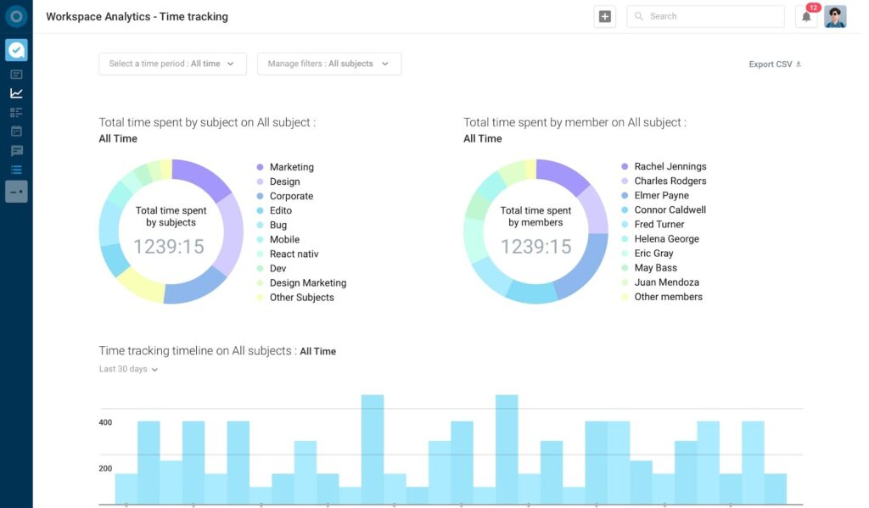The width and height of the screenshot is (869, 508).
Task: Click inside the Search field
Action: [711, 16]
